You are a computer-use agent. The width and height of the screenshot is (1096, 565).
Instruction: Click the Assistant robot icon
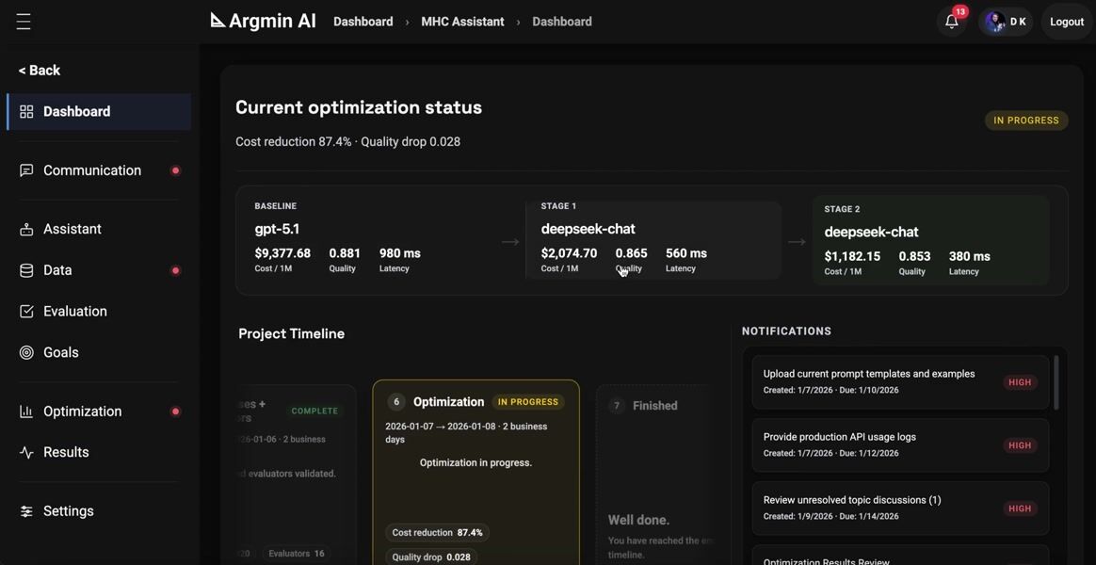pyautogui.click(x=26, y=230)
